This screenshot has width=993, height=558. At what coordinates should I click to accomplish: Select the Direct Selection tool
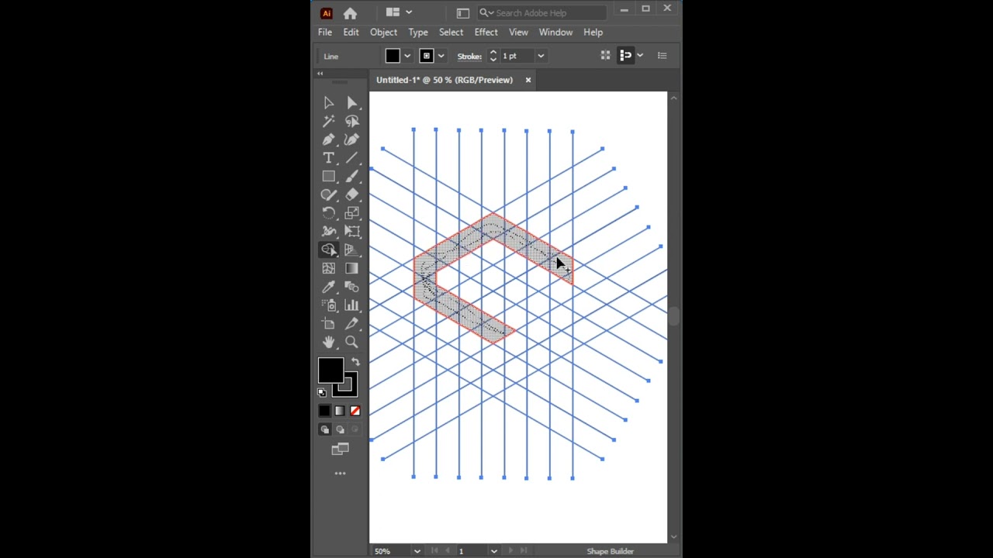tap(352, 103)
